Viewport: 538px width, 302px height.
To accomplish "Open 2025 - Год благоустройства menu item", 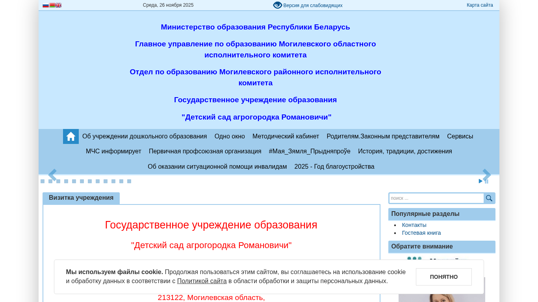I will pos(334,167).
